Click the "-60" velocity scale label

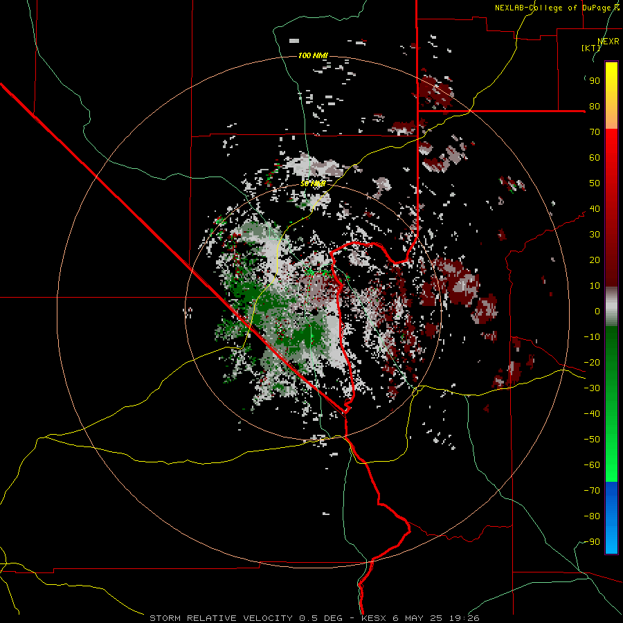(x=592, y=465)
